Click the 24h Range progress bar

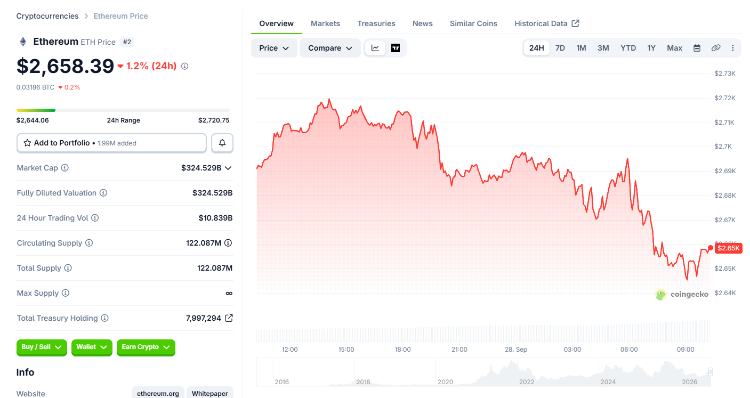tap(123, 110)
